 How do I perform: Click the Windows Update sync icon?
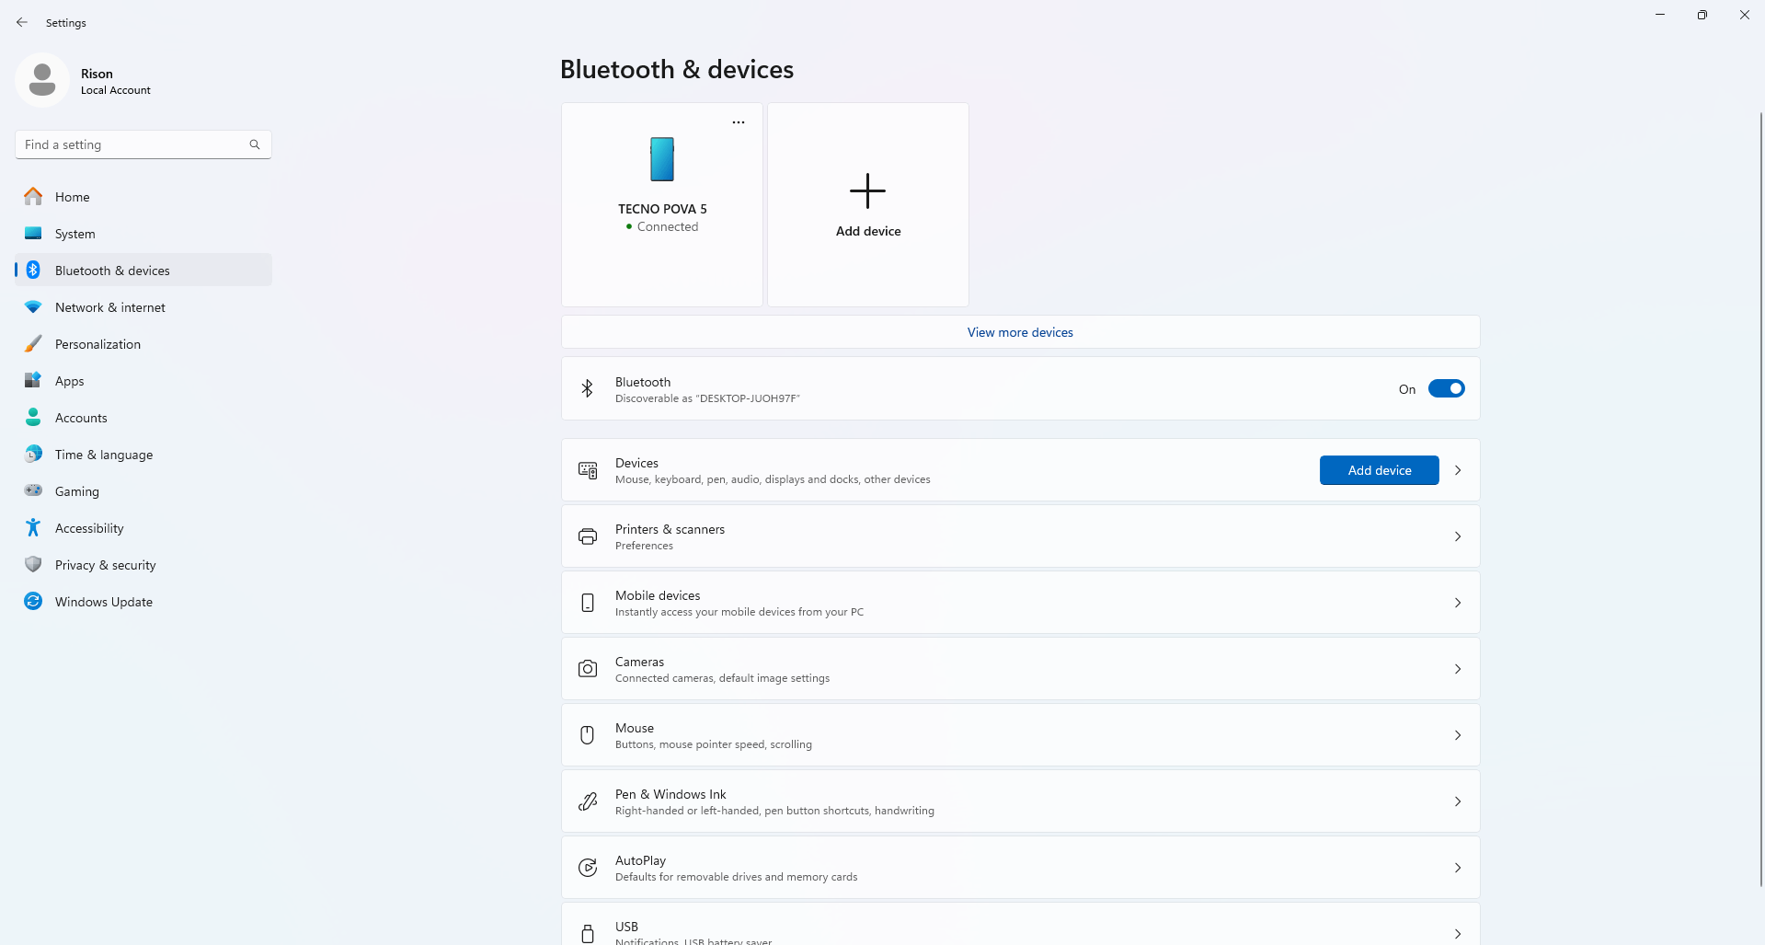click(33, 601)
